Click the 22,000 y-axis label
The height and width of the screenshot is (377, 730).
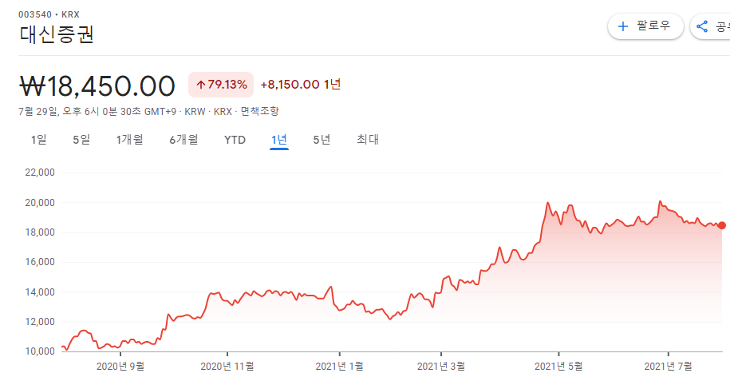point(40,173)
